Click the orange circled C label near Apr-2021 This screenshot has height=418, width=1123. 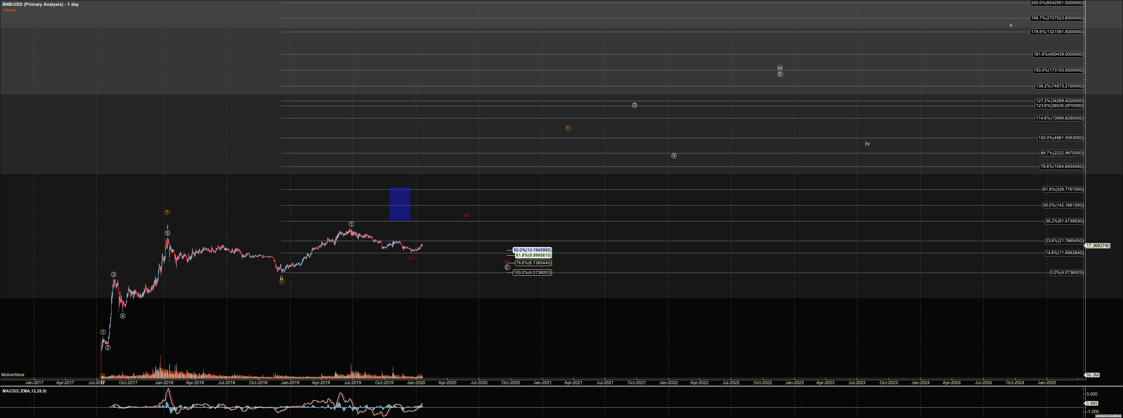568,128
